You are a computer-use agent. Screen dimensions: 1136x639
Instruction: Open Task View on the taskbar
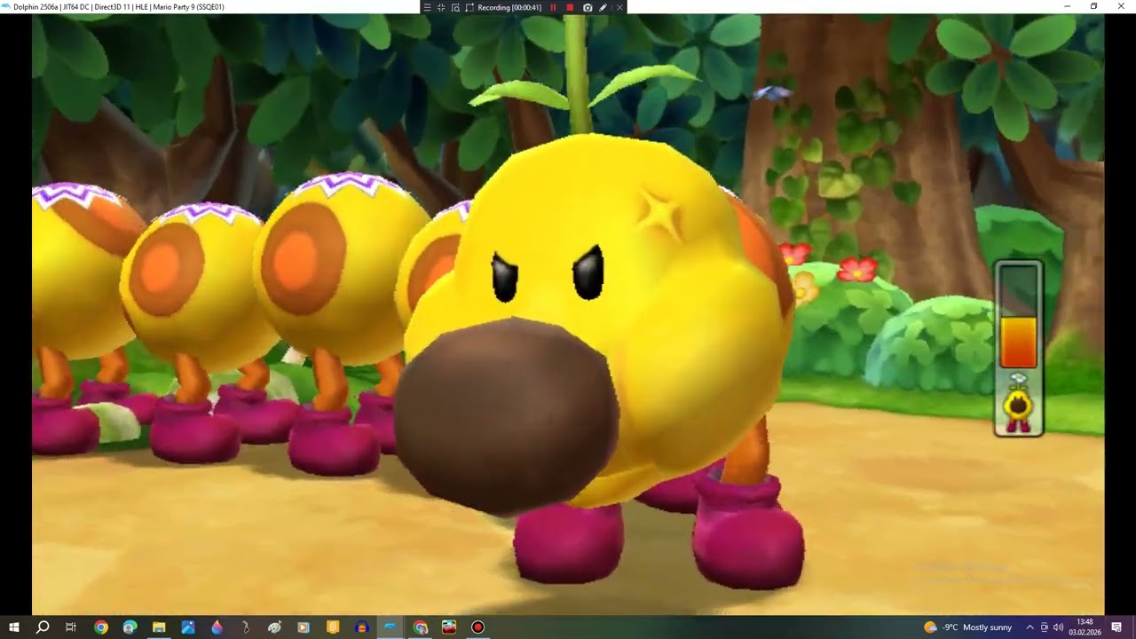(x=71, y=627)
